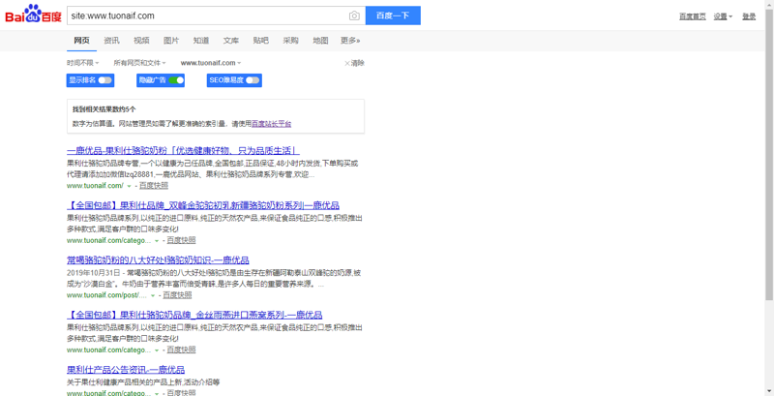Image resolution: width=774 pixels, height=396 pixels.
Task: Click www.tuonaif.com/ green URL text
Action: point(95,186)
